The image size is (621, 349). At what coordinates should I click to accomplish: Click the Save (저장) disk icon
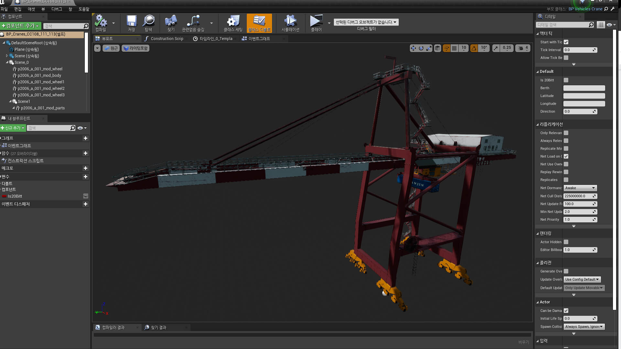tap(131, 21)
